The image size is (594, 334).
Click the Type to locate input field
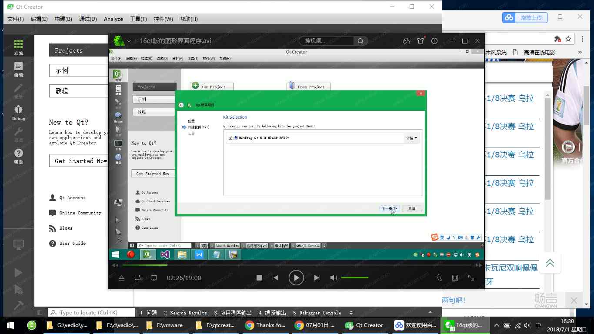pos(92,312)
